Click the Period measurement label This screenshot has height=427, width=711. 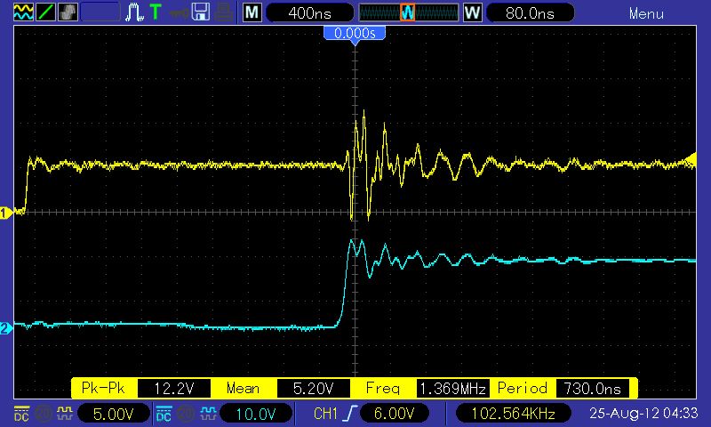[523, 389]
